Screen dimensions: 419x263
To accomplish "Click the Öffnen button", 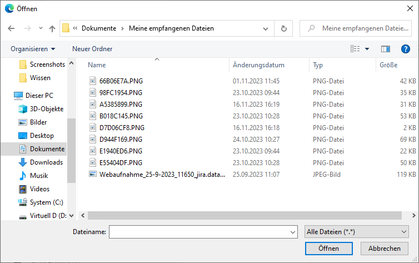I will click(328, 249).
